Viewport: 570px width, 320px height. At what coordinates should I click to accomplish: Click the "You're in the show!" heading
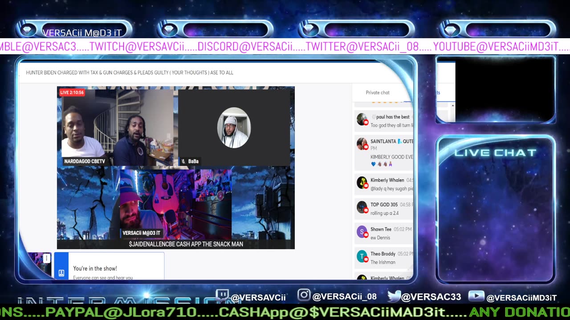pyautogui.click(x=95, y=268)
